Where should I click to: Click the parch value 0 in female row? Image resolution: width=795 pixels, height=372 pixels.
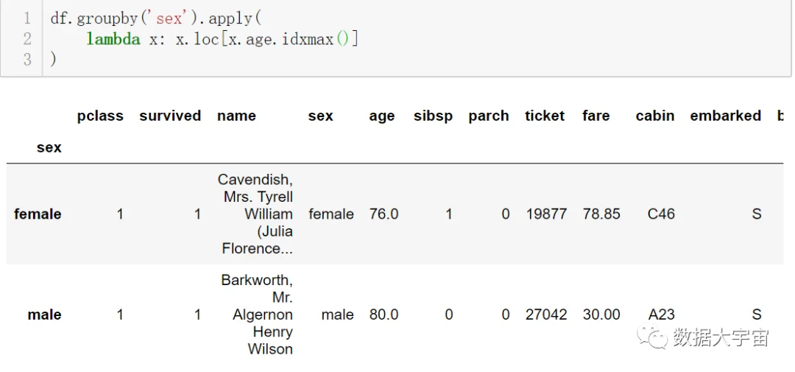pos(506,214)
